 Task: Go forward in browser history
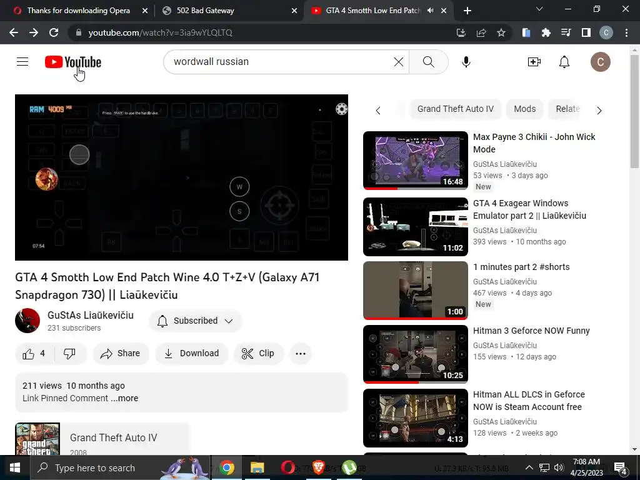tap(34, 32)
